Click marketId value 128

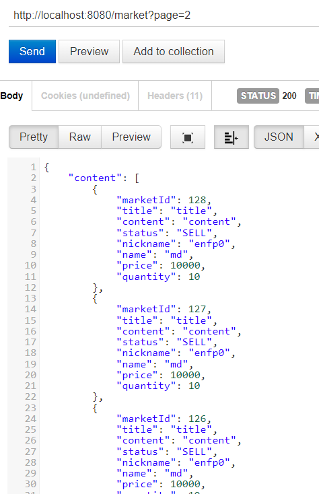(197, 200)
